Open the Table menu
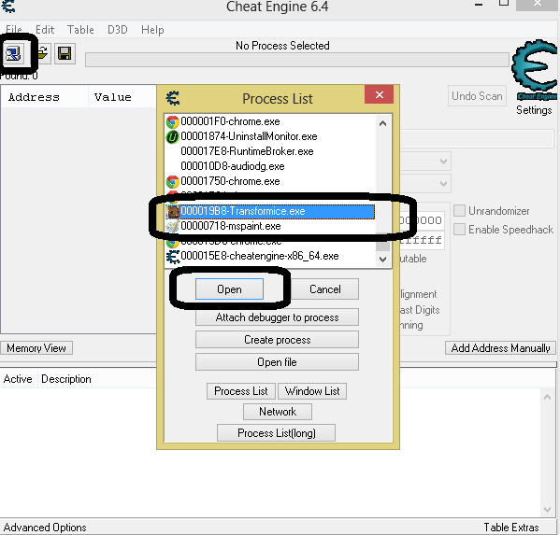This screenshot has width=560, height=535. (80, 30)
